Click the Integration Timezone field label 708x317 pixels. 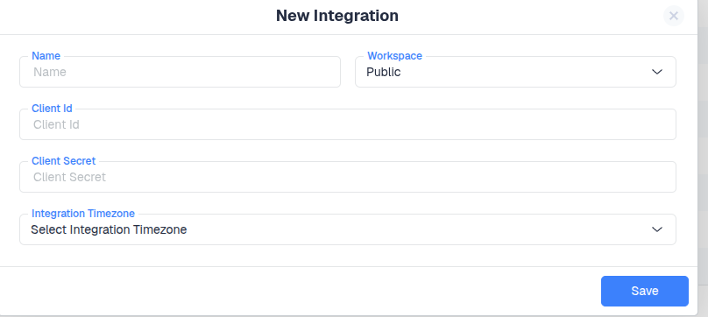pos(83,214)
